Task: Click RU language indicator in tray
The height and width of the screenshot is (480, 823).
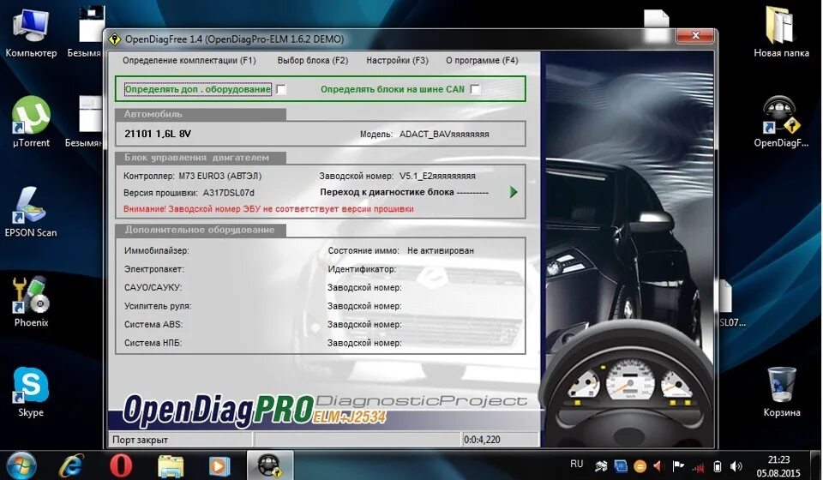Action: (576, 465)
